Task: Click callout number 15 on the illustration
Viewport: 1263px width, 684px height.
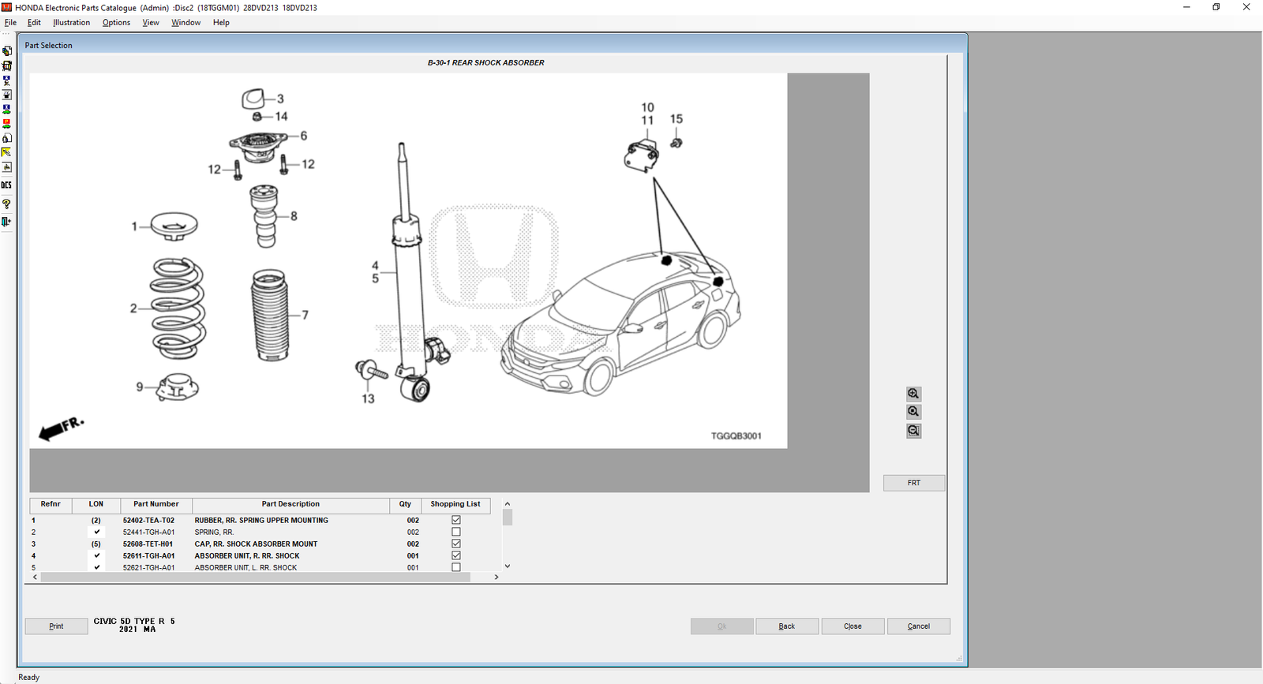Action: (676, 119)
